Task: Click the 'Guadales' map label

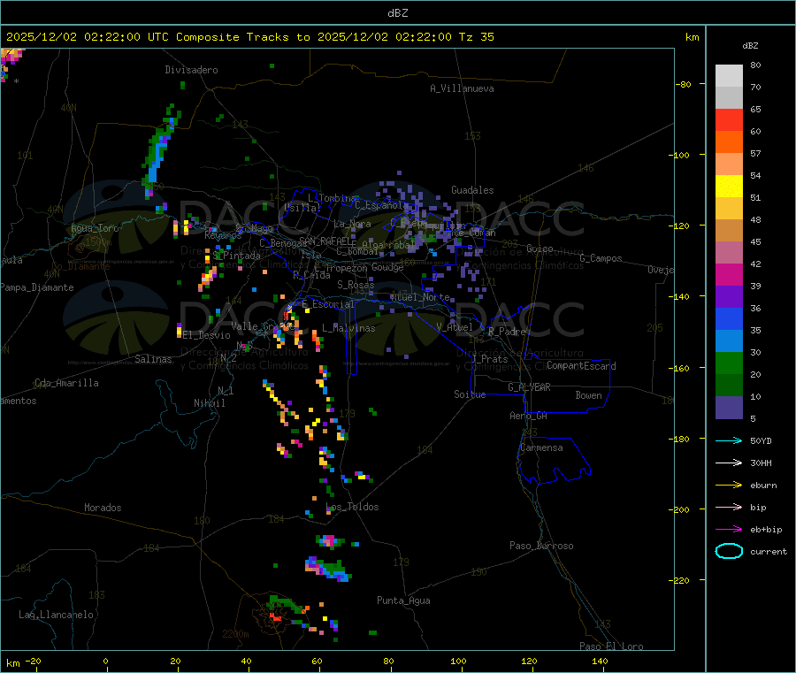Action: 472,190
